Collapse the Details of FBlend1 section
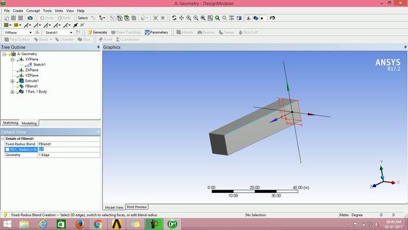Viewport: 408px width, 230px height. [3, 139]
